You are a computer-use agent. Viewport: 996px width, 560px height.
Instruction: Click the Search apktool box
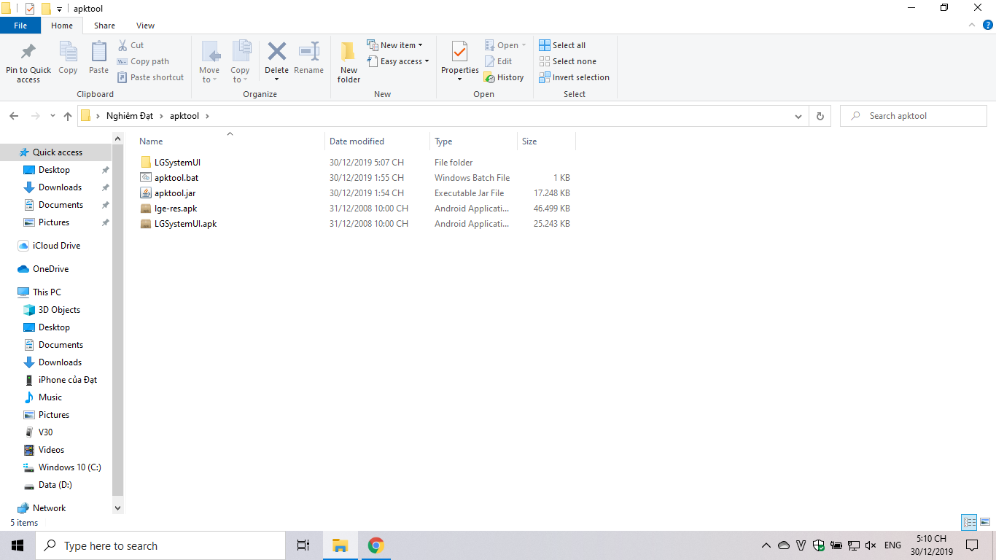coord(913,115)
